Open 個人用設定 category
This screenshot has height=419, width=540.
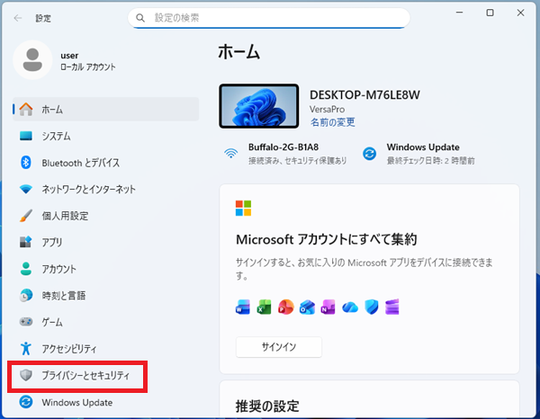(105, 216)
